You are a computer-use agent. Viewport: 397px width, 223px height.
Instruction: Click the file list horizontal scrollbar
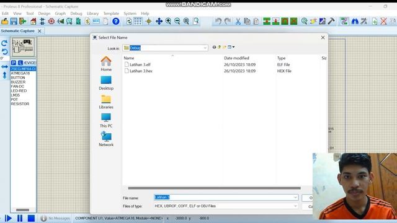[x=214, y=188]
